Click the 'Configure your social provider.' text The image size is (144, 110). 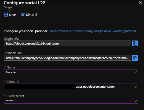(x=26, y=31)
